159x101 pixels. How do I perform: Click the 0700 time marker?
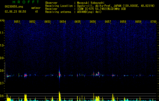pos(153,22)
